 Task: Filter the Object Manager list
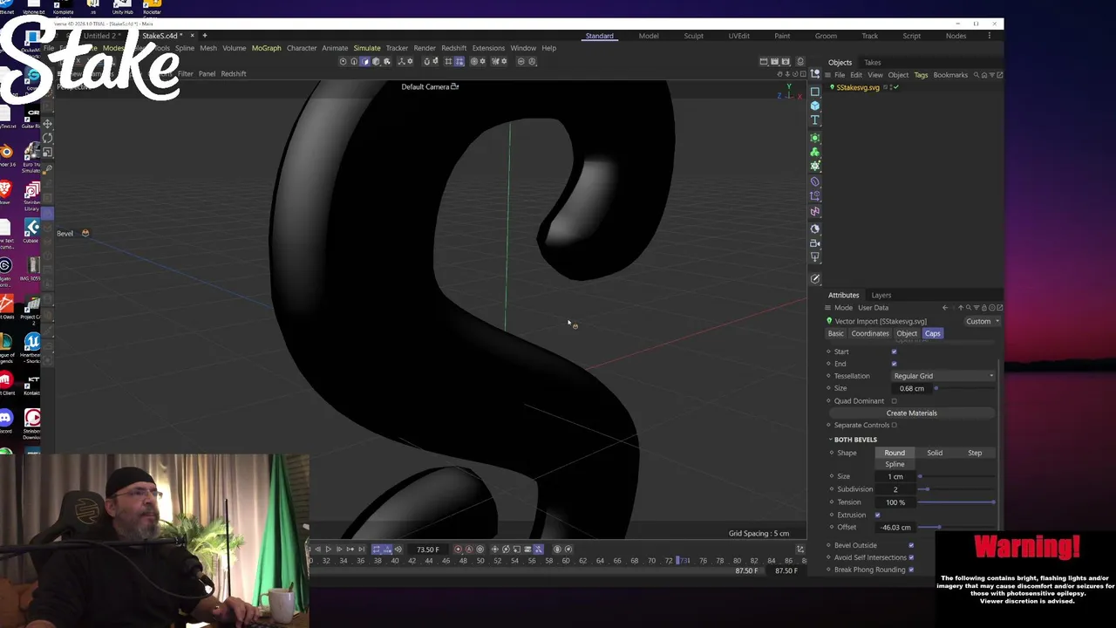pyautogui.click(x=992, y=75)
